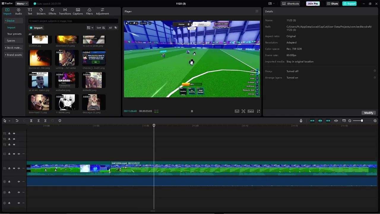Open the media view mode dropdown
This screenshot has width=380, height=214.
90,28
